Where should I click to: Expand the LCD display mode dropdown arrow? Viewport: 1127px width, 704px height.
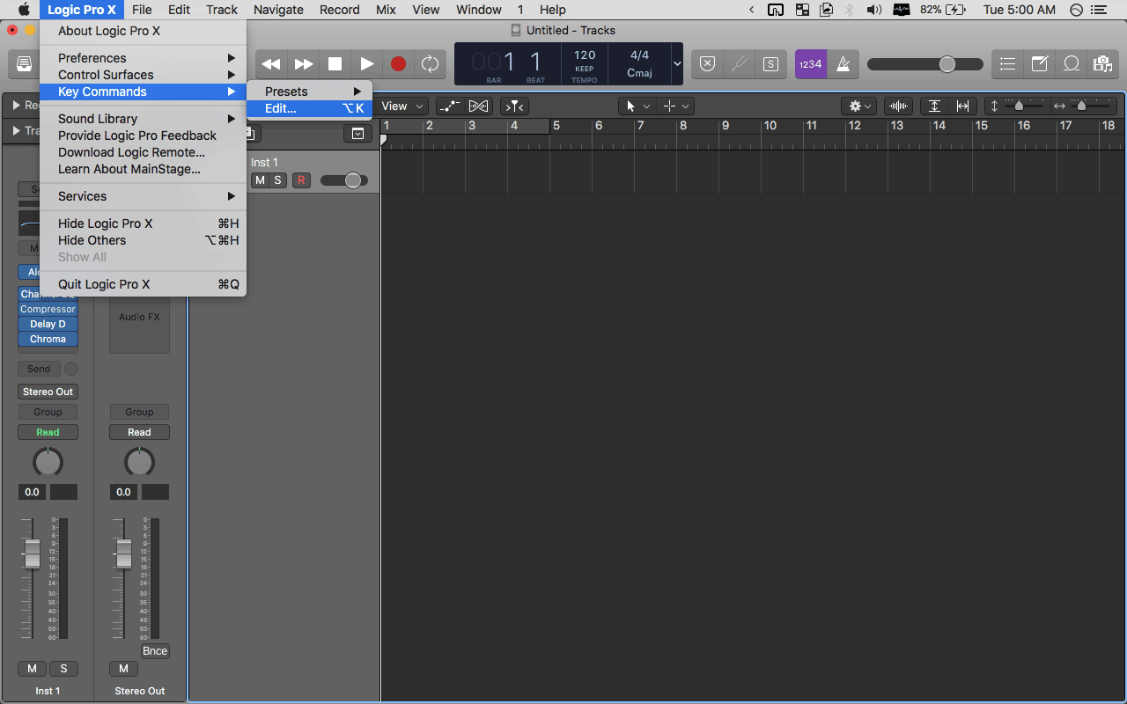[x=677, y=64]
